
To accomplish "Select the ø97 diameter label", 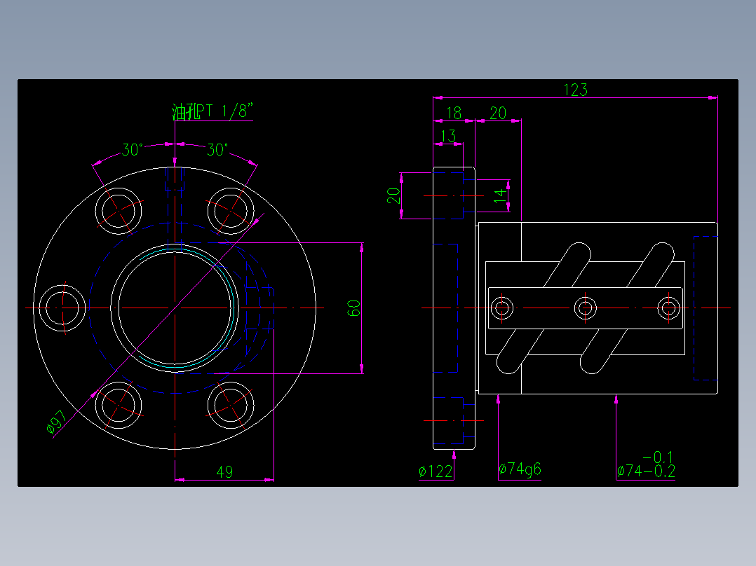I will (57, 422).
